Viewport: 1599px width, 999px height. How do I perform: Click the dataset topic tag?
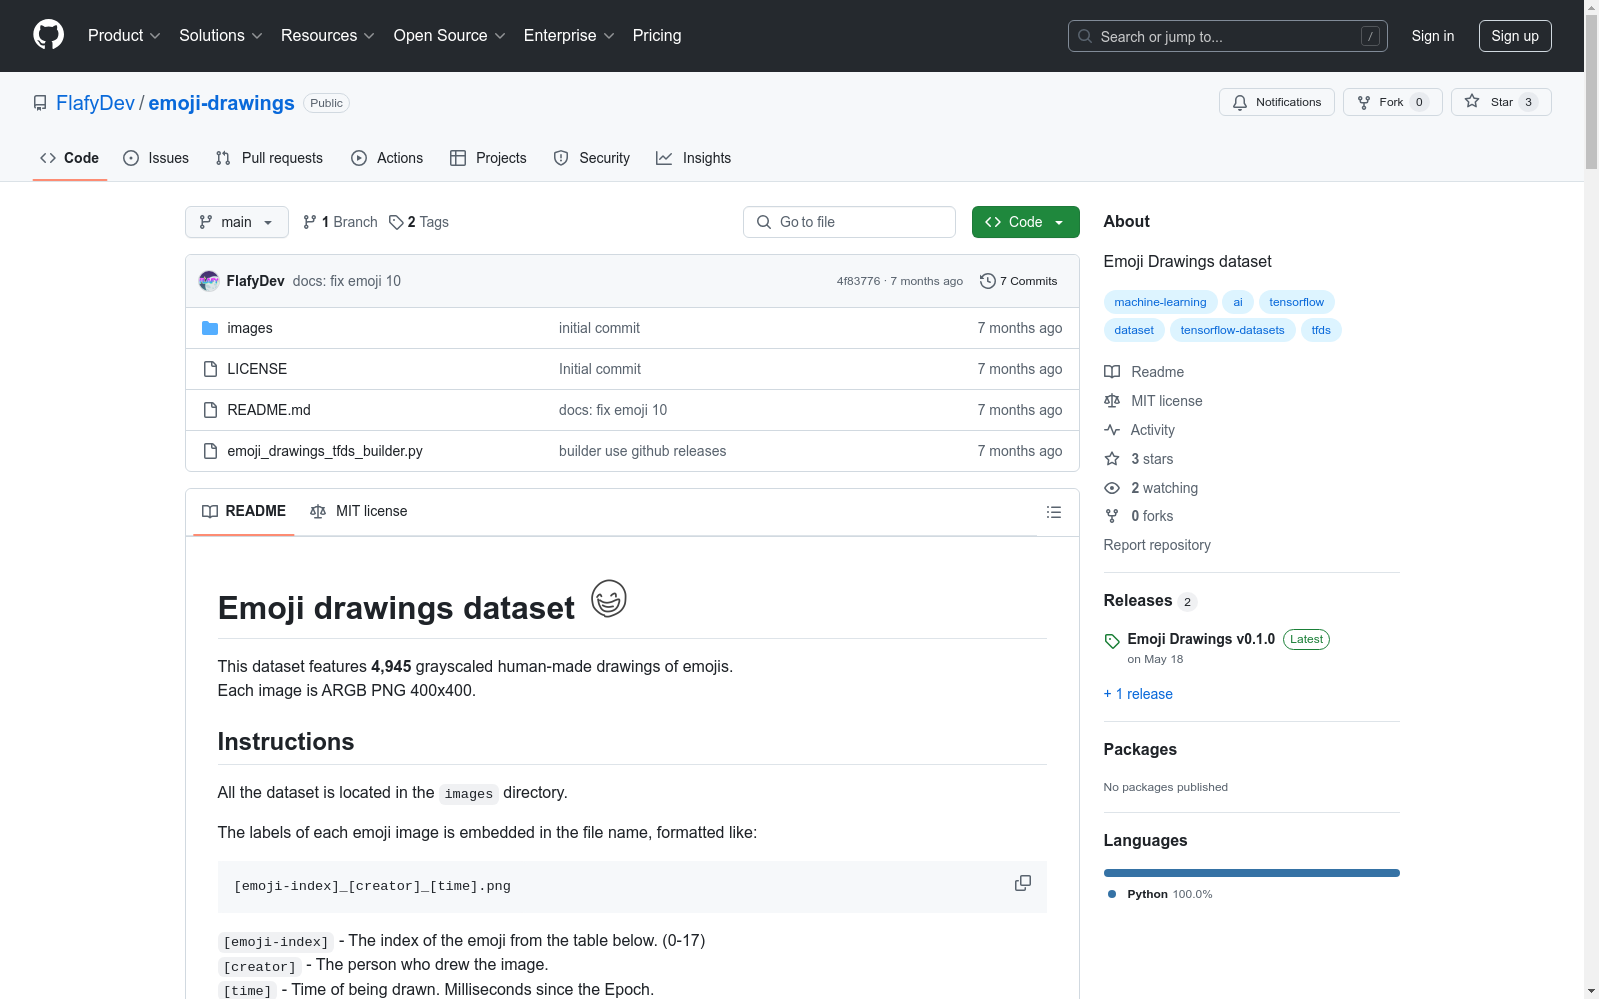click(1134, 330)
